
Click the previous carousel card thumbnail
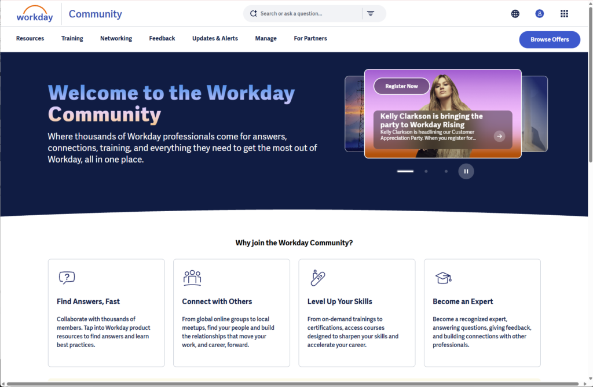[354, 114]
